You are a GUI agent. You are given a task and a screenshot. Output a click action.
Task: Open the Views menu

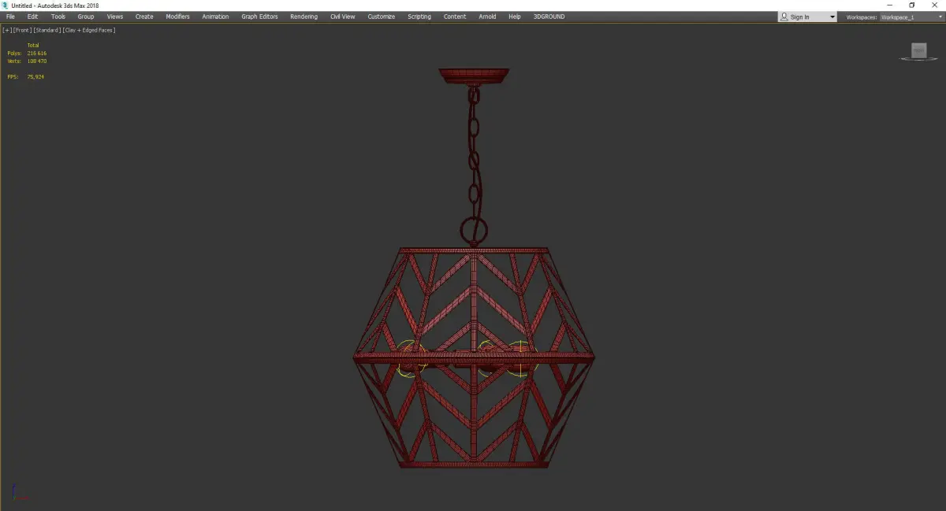pos(115,17)
